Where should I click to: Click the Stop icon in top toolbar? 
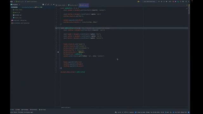click(x=167, y=2)
